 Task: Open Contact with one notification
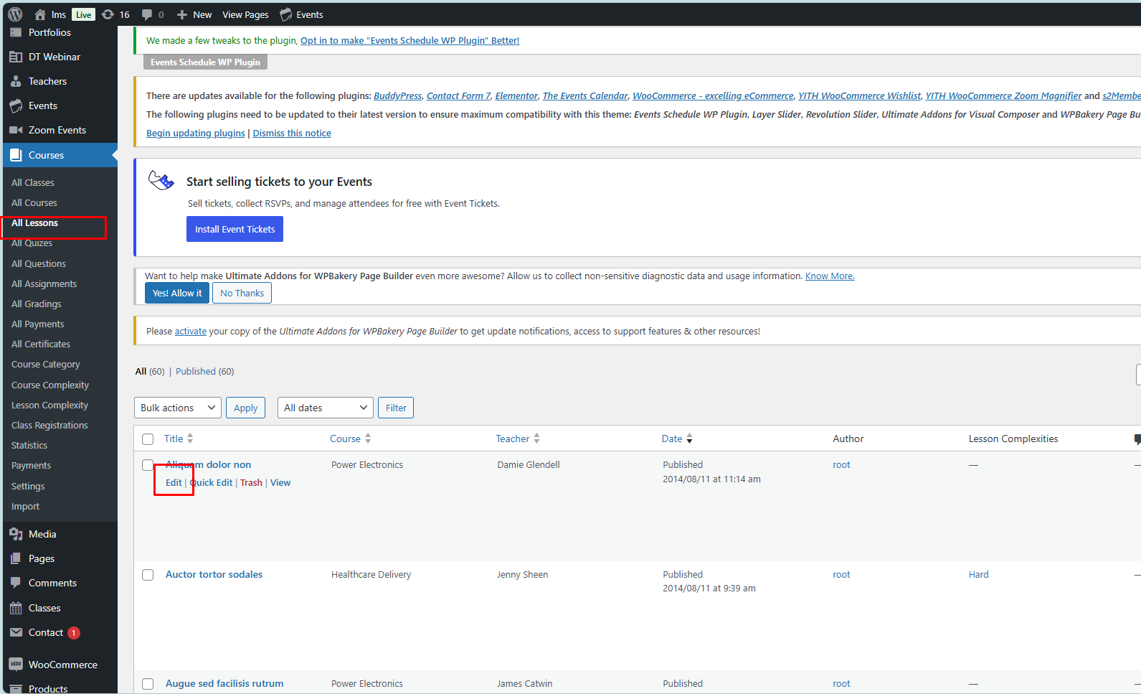pos(46,632)
